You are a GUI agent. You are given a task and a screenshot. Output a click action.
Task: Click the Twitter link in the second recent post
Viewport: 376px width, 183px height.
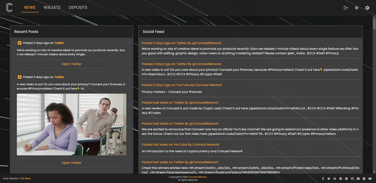click(x=59, y=77)
